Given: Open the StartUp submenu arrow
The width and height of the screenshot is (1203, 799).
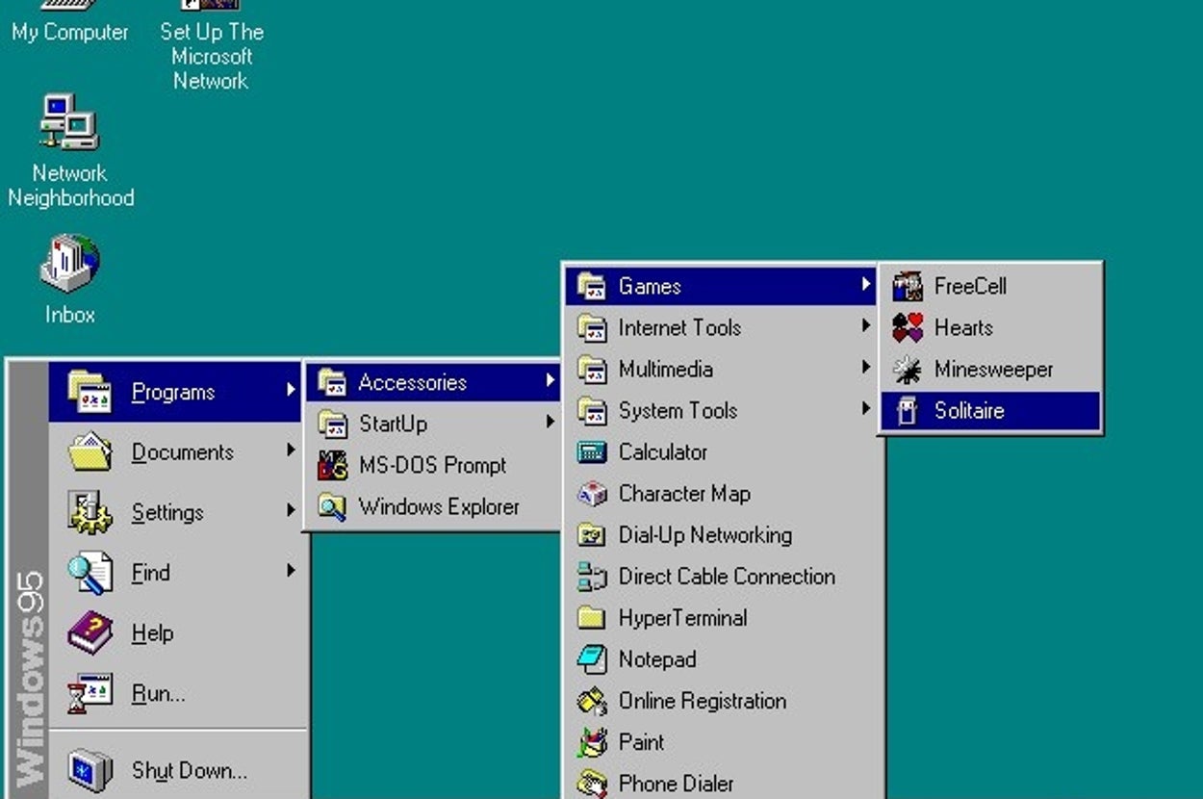Looking at the screenshot, I should tap(550, 423).
